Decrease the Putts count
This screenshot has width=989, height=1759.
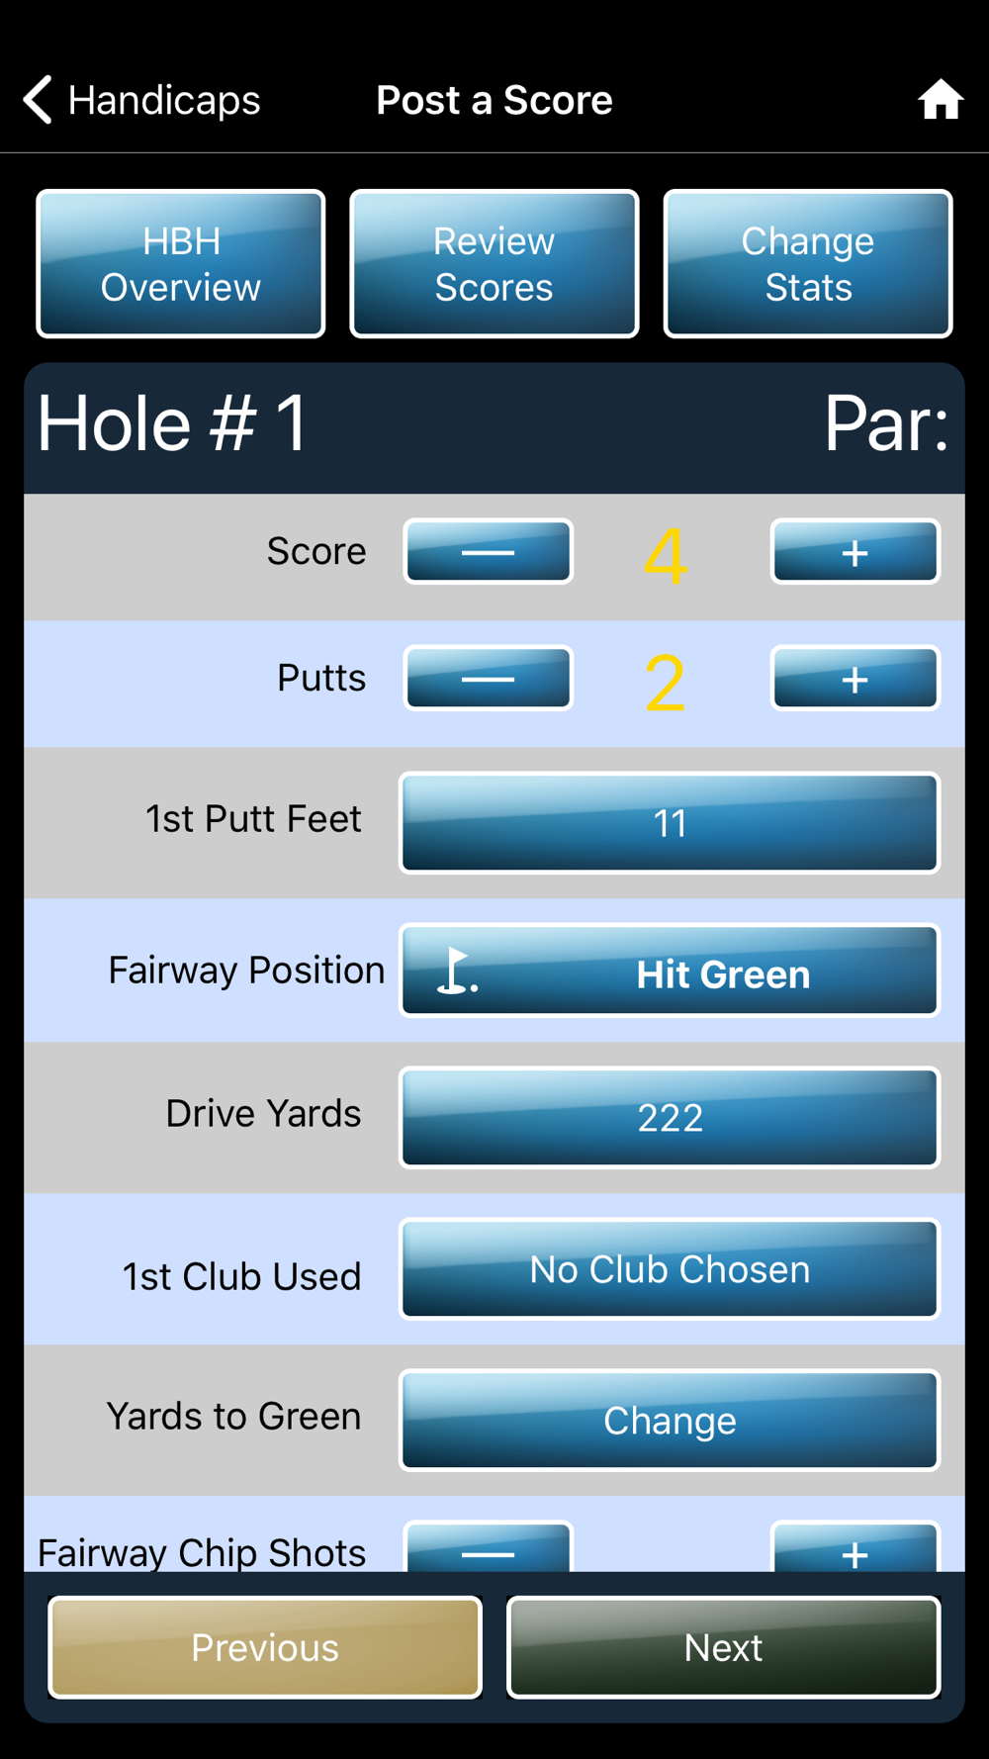[488, 679]
